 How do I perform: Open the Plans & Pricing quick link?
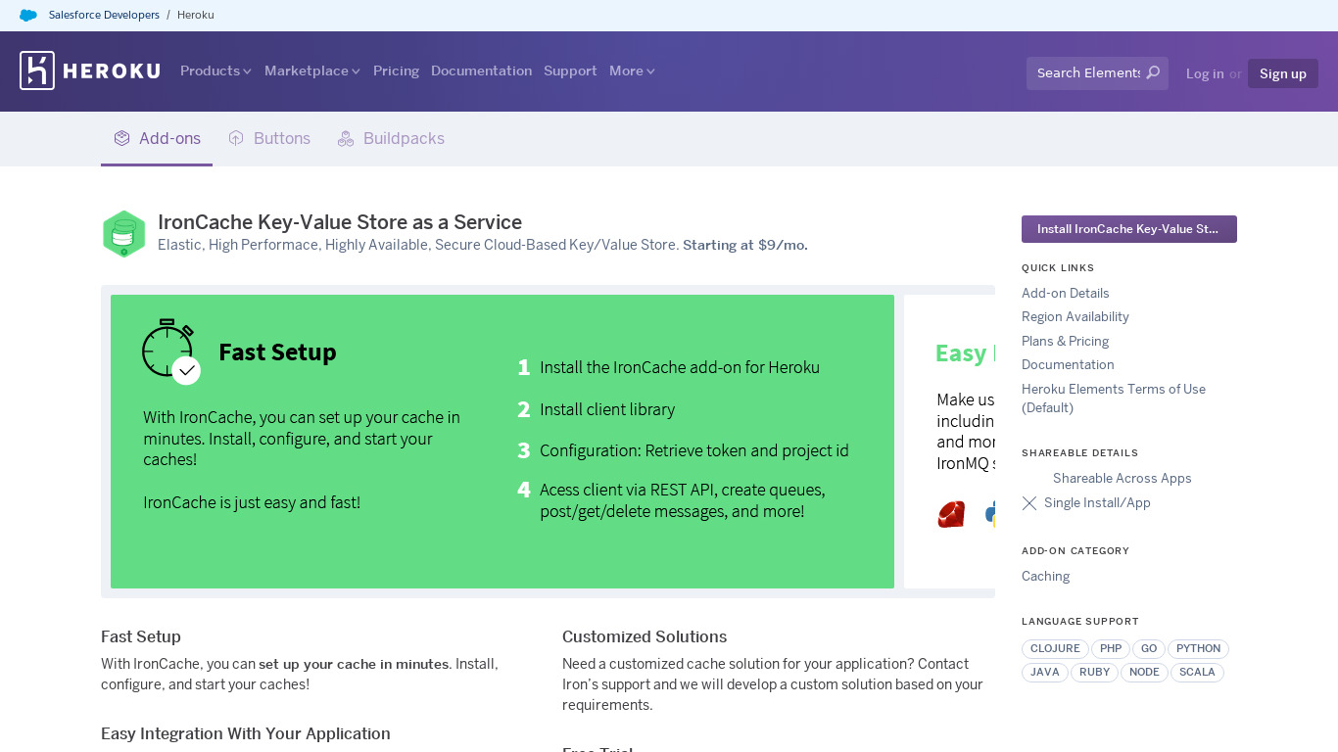1066,341
